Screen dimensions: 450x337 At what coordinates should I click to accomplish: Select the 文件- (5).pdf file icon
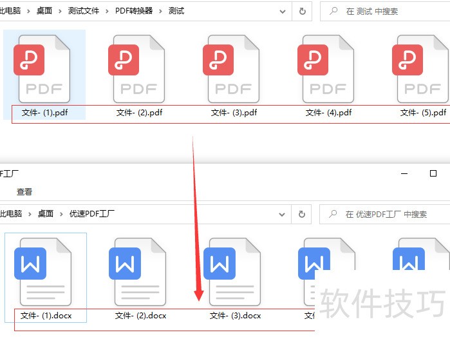pyautogui.click(x=421, y=69)
